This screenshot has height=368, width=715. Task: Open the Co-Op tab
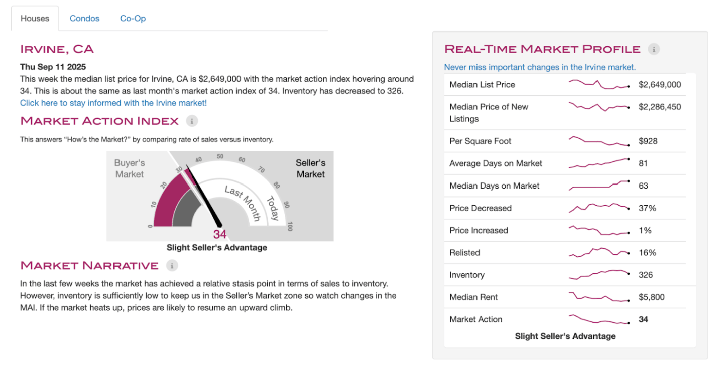tap(133, 19)
